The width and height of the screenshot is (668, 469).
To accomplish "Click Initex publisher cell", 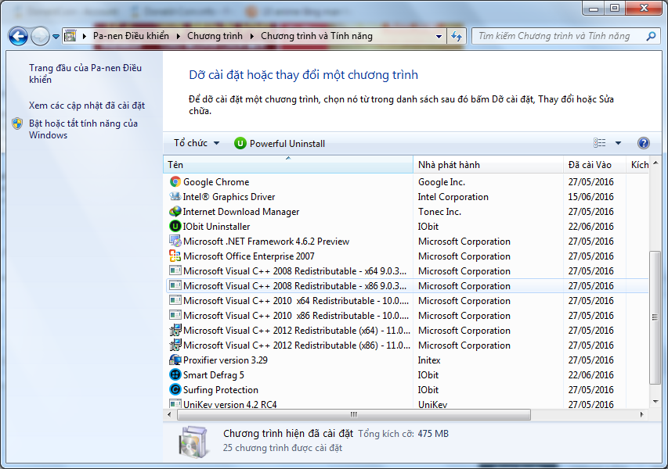I will point(429,360).
